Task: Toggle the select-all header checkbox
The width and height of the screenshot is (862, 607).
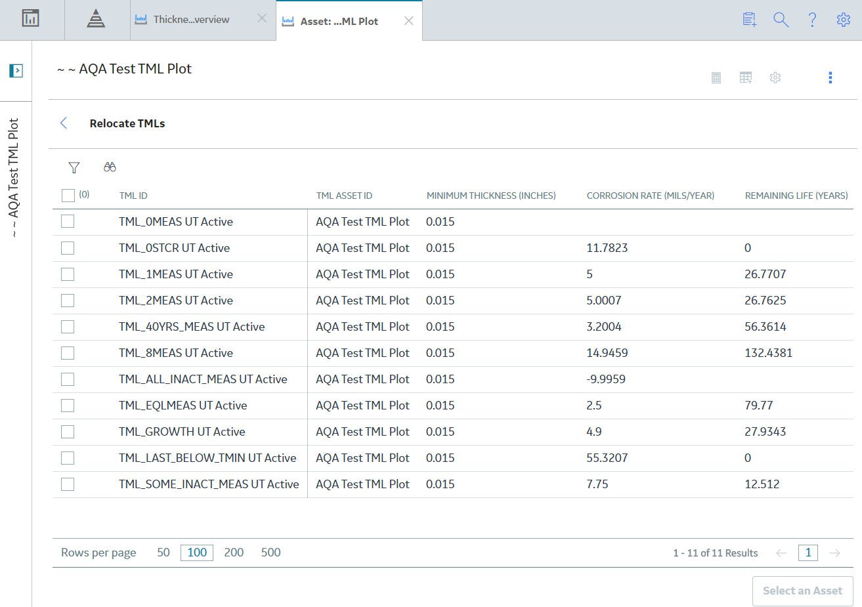Action: 68,196
